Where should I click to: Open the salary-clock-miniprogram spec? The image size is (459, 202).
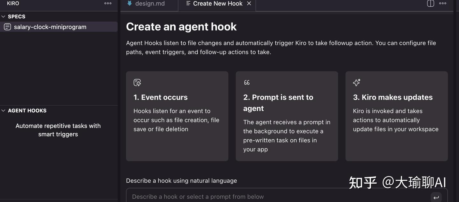[x=50, y=27]
